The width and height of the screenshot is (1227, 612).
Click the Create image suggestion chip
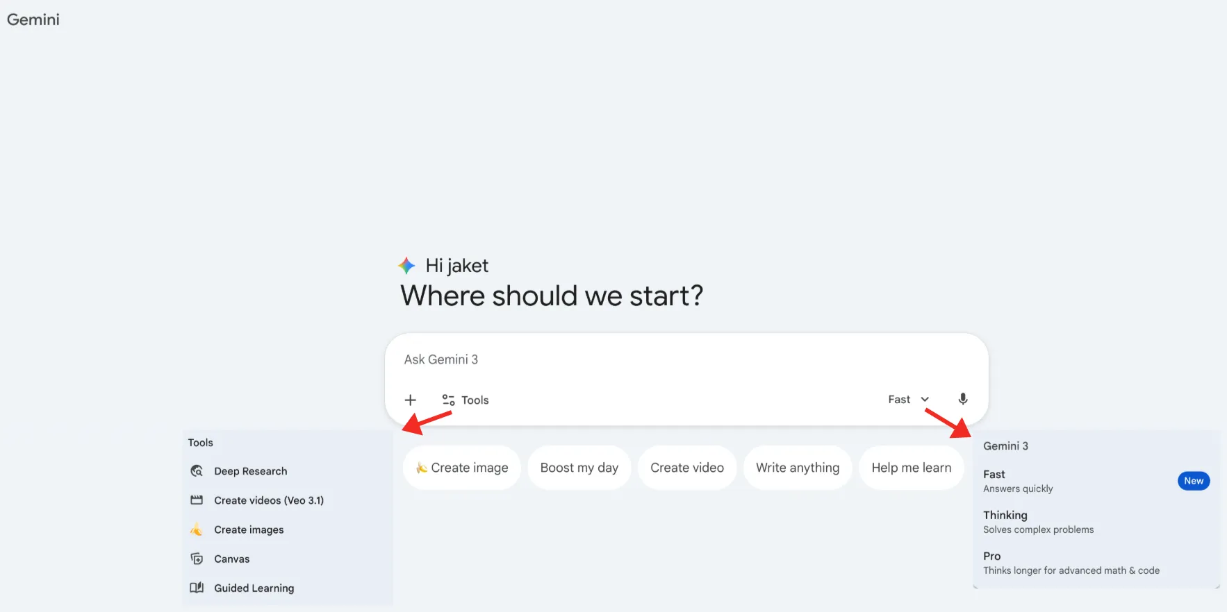[461, 467]
